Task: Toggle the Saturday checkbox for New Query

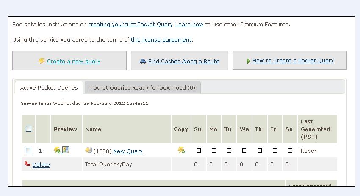Action: (x=290, y=151)
